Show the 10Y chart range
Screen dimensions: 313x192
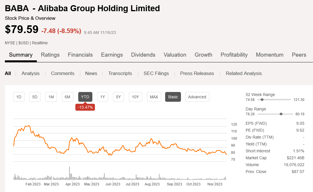pyautogui.click(x=135, y=97)
